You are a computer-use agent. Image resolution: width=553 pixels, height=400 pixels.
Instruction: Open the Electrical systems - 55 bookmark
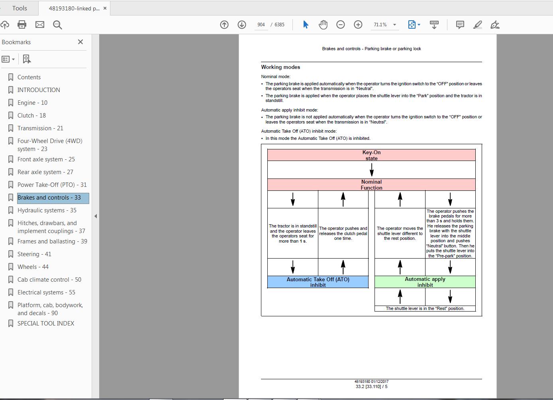pyautogui.click(x=46, y=292)
